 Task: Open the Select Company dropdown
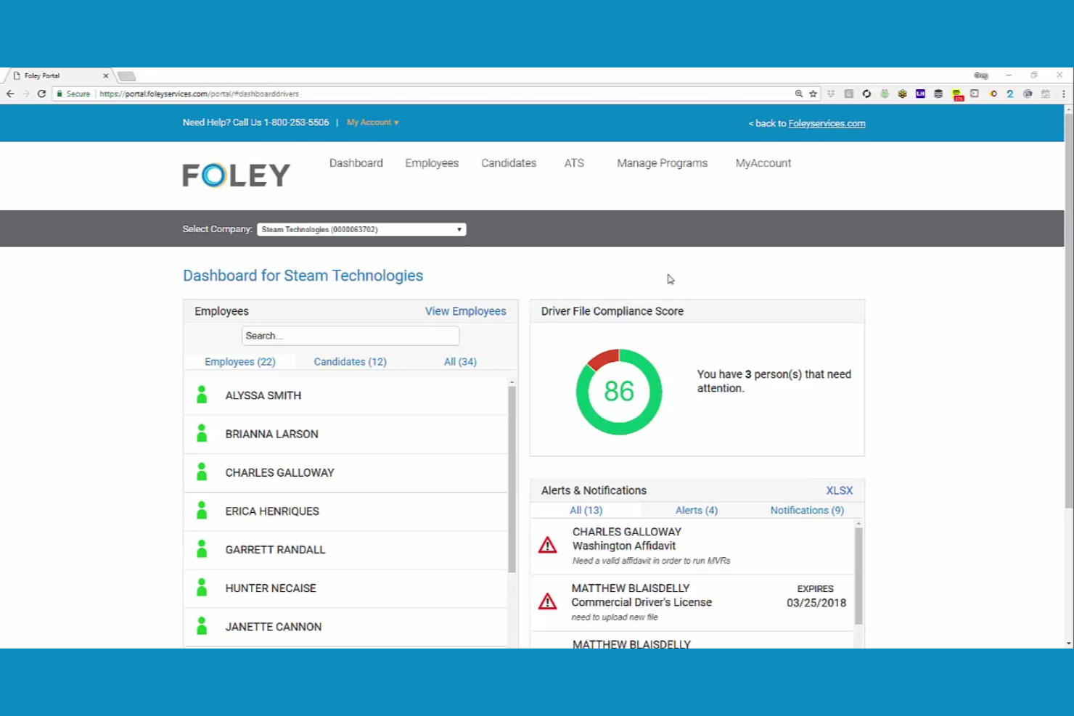[x=361, y=229]
